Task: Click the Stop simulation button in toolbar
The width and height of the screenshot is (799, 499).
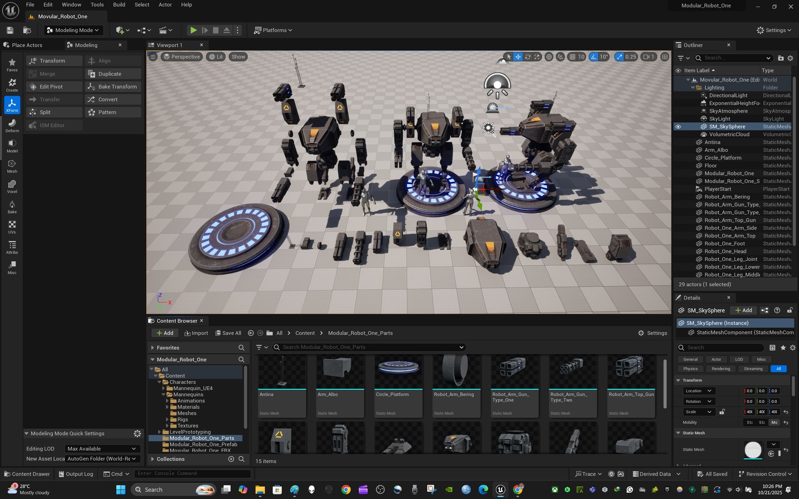Action: [215, 30]
